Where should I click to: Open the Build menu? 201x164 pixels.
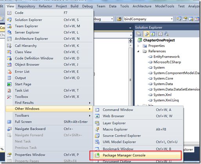pos(74,6)
